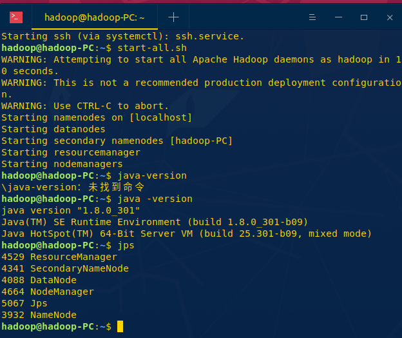Click the "Starting datanodes" output line
The height and width of the screenshot is (338, 402).
coord(53,129)
